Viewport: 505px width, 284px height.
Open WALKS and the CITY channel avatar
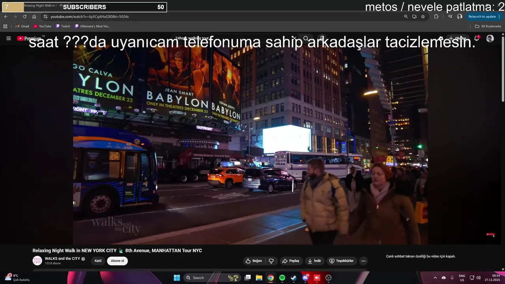[37, 261]
